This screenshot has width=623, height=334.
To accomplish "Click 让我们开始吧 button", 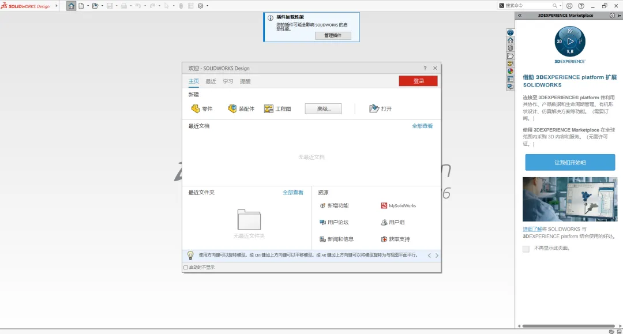I will 570,163.
